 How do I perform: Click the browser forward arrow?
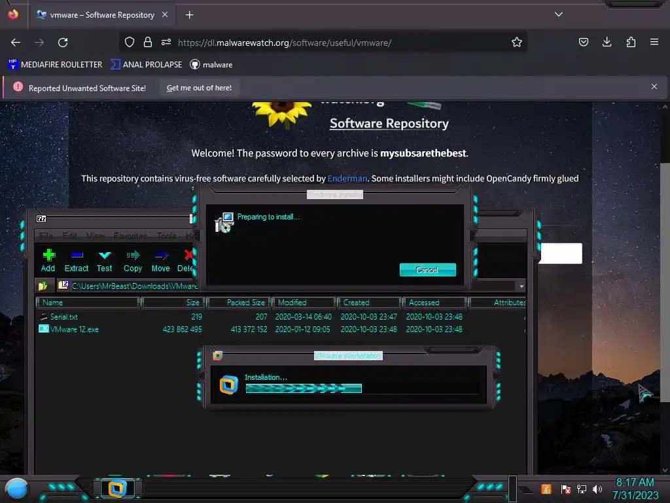click(39, 43)
